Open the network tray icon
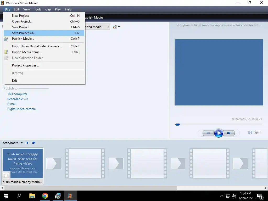 [x=228, y=196]
